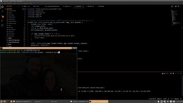Open tile.c in Explorer
Viewport: 183px width, 103px height.
[10, 25]
